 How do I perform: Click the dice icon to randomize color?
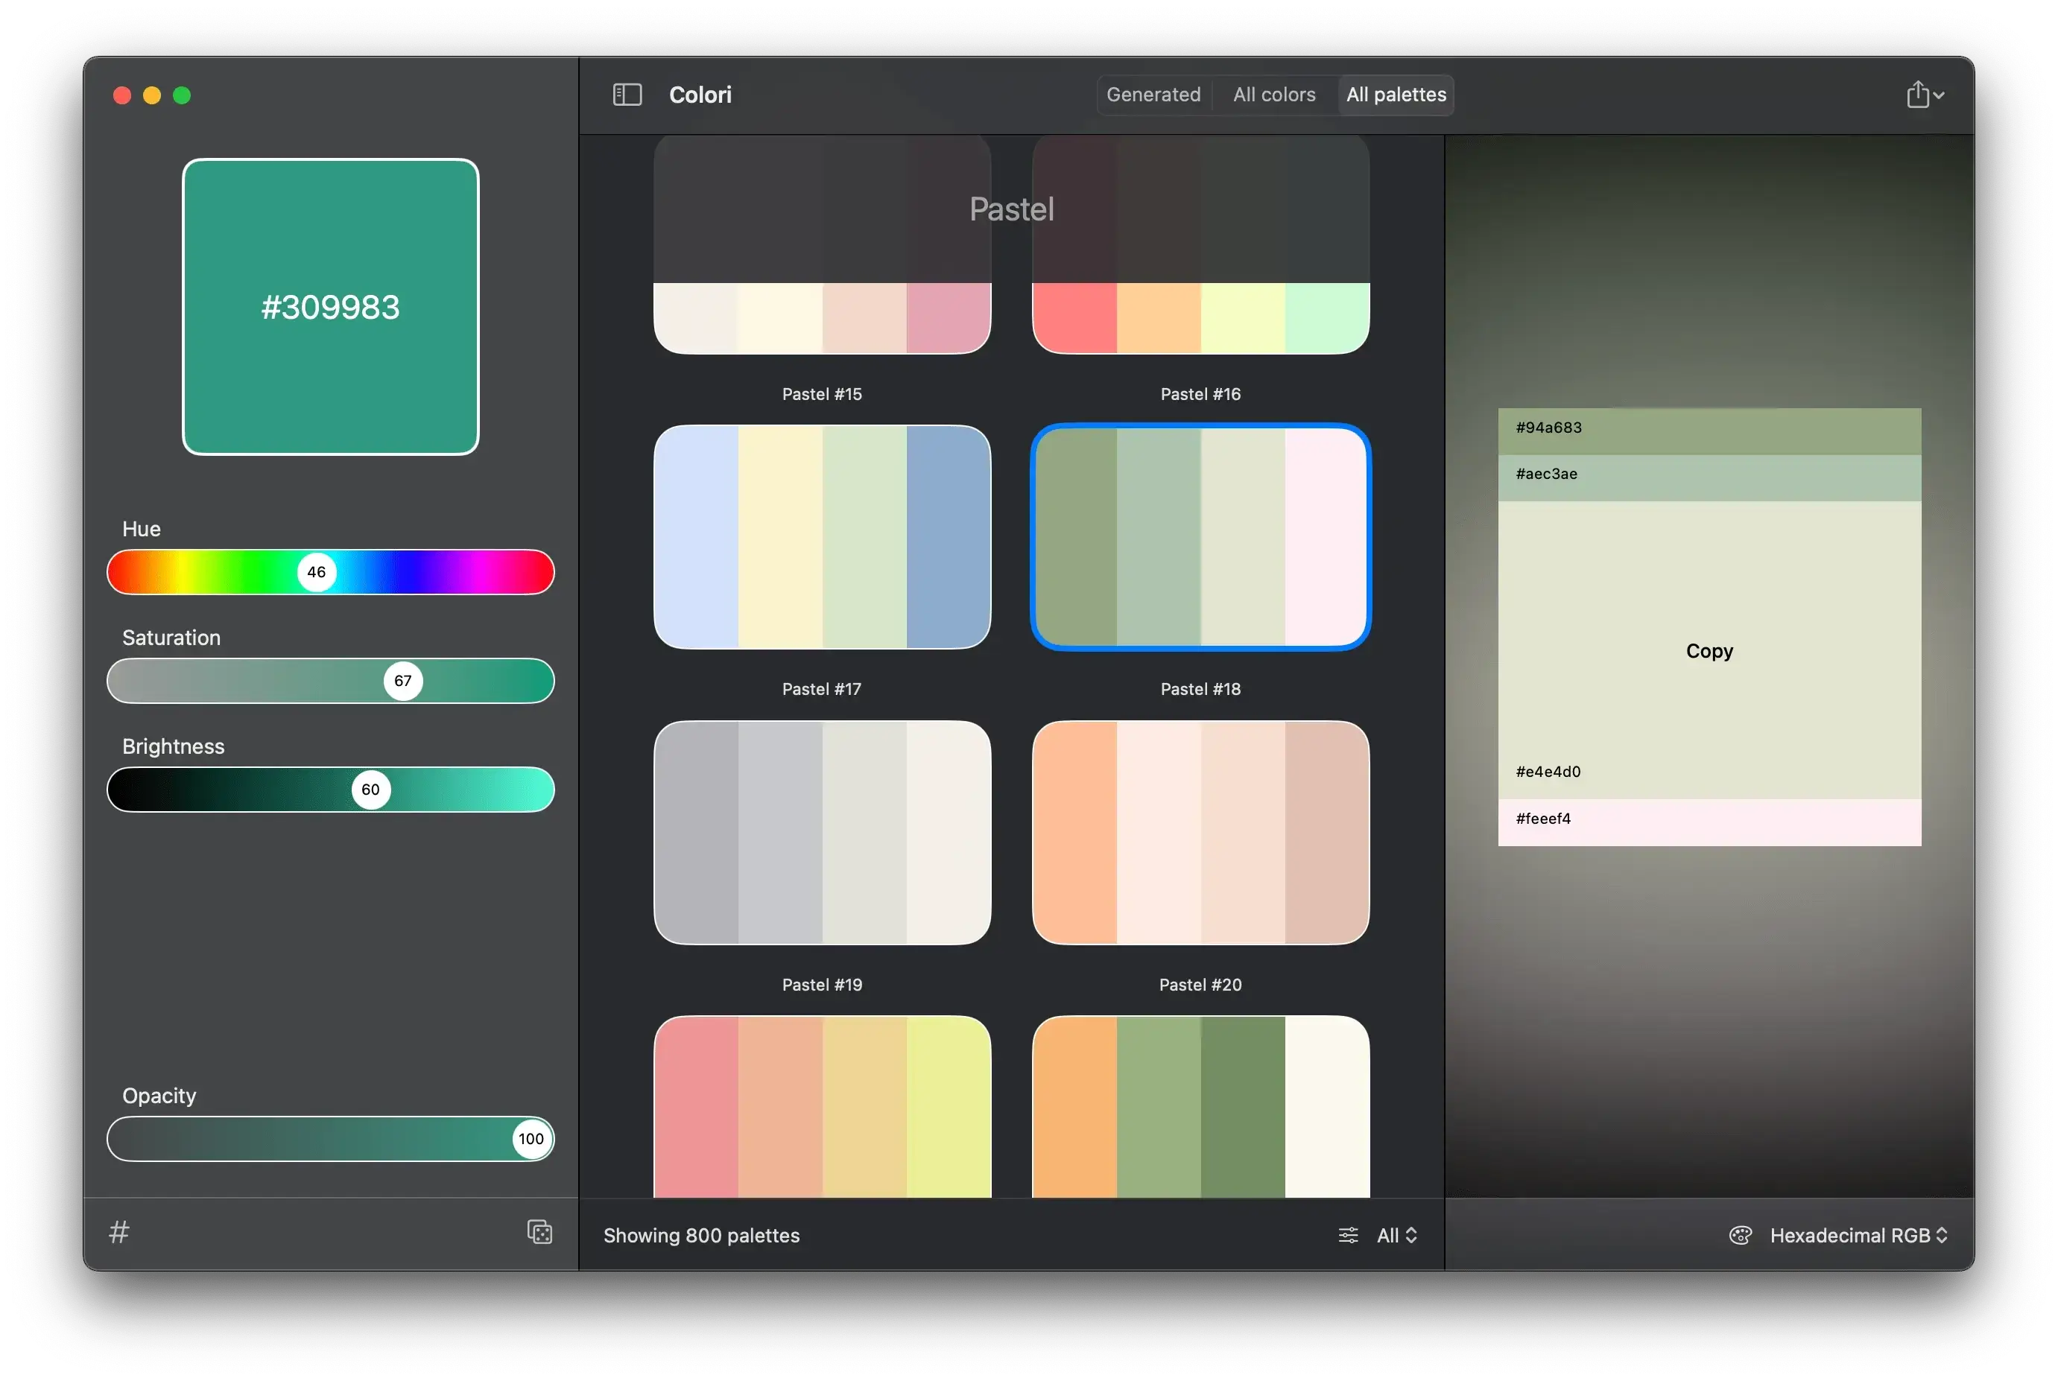[x=539, y=1232]
